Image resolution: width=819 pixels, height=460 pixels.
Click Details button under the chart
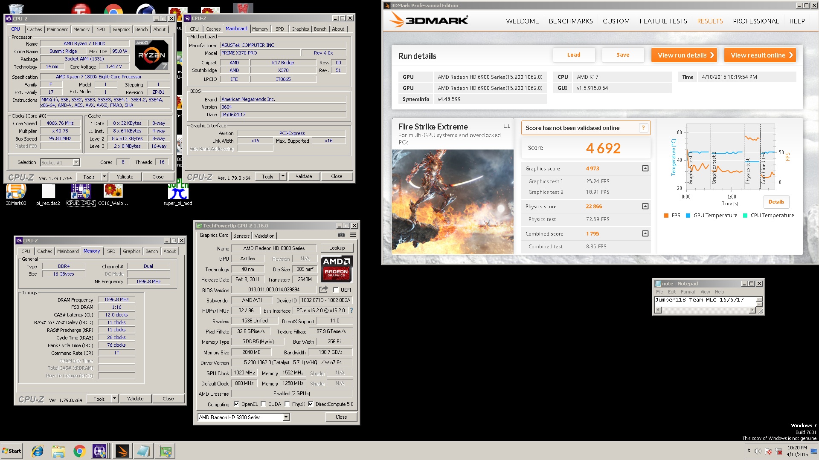pos(776,202)
